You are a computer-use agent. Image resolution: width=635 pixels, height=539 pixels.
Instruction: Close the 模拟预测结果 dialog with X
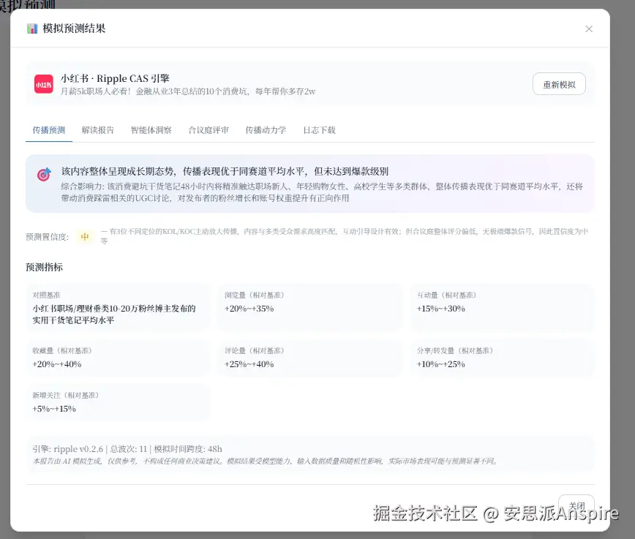click(589, 29)
